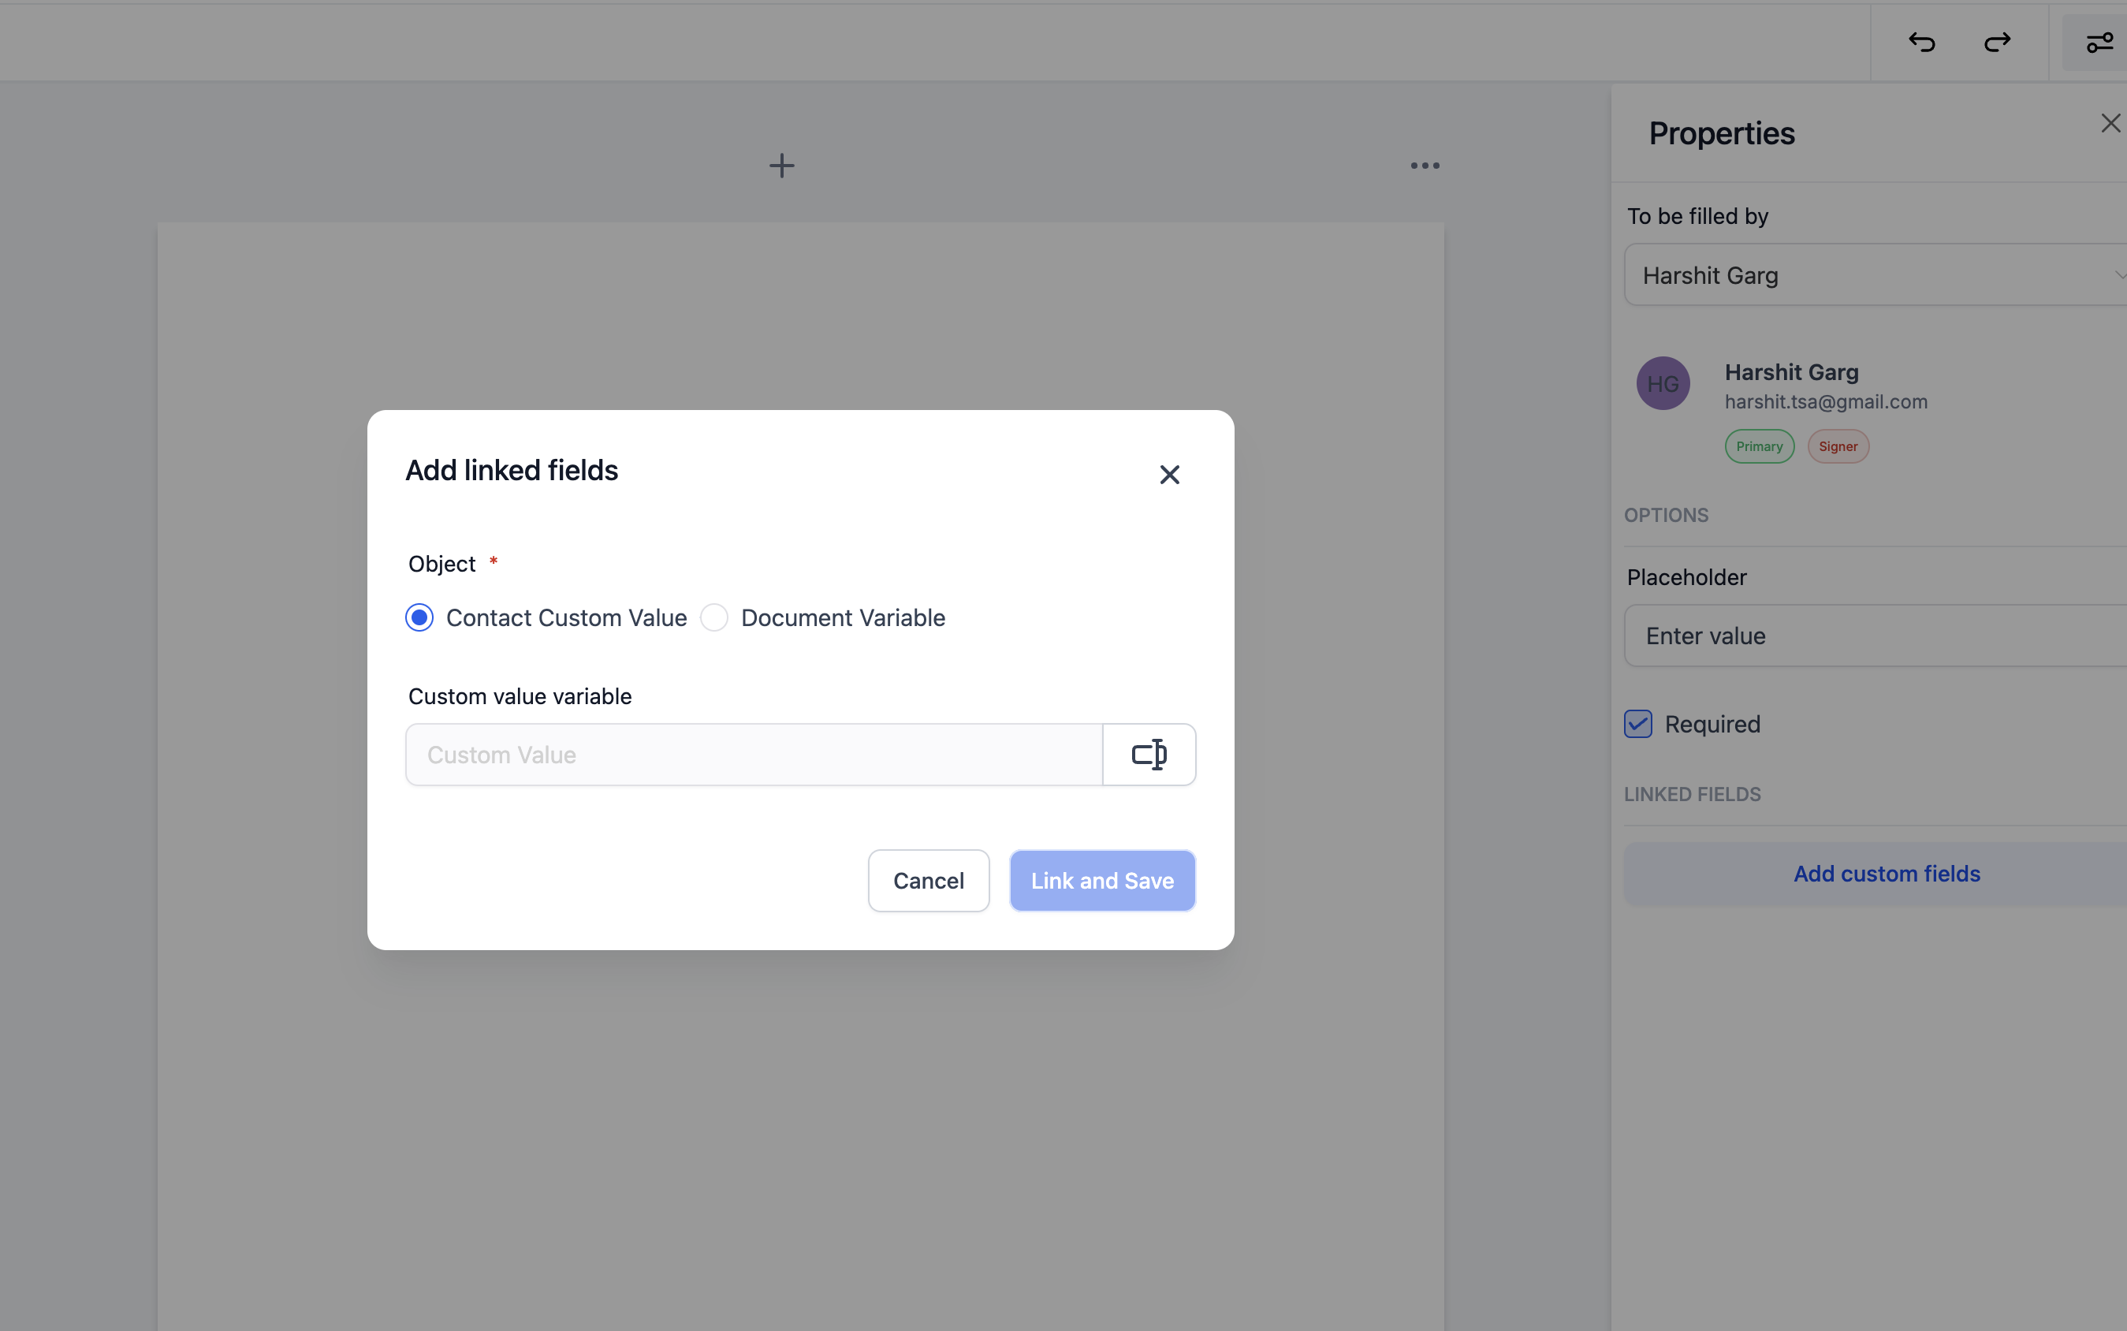Screen dimensions: 2127x1331
Task: Click the Primary badge
Action: tap(1758, 447)
